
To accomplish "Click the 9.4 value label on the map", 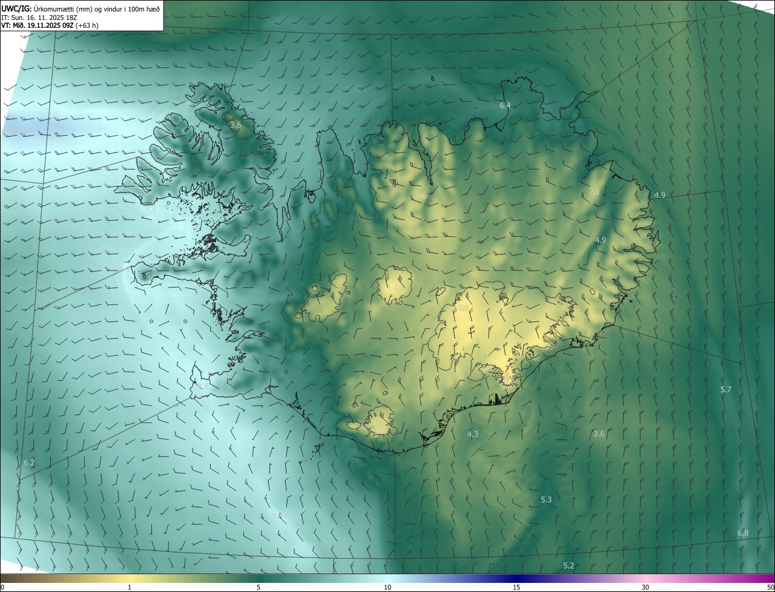I will [x=277, y=516].
